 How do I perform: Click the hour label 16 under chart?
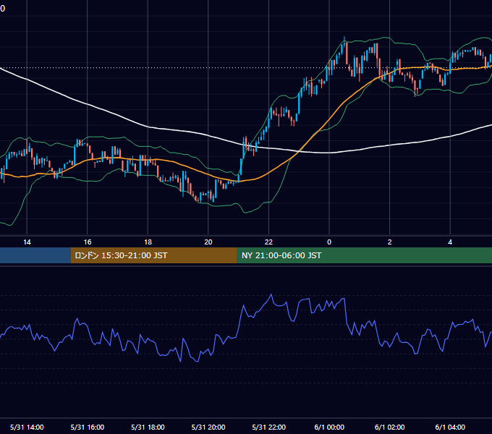(88, 242)
